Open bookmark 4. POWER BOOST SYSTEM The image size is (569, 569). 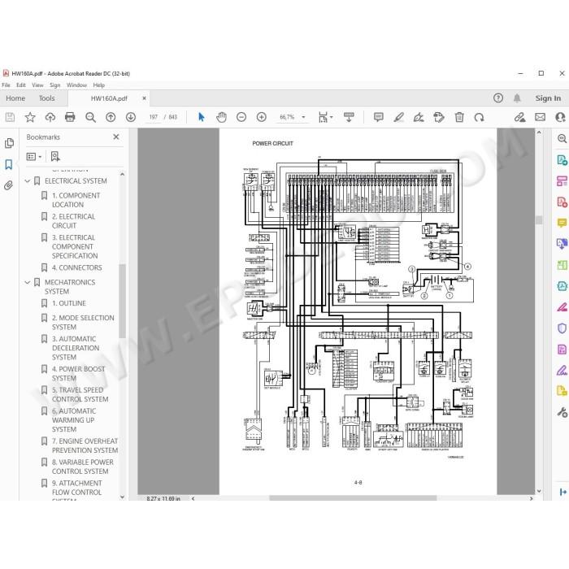click(78, 373)
